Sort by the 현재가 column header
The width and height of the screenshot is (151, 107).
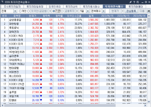tap(32, 16)
